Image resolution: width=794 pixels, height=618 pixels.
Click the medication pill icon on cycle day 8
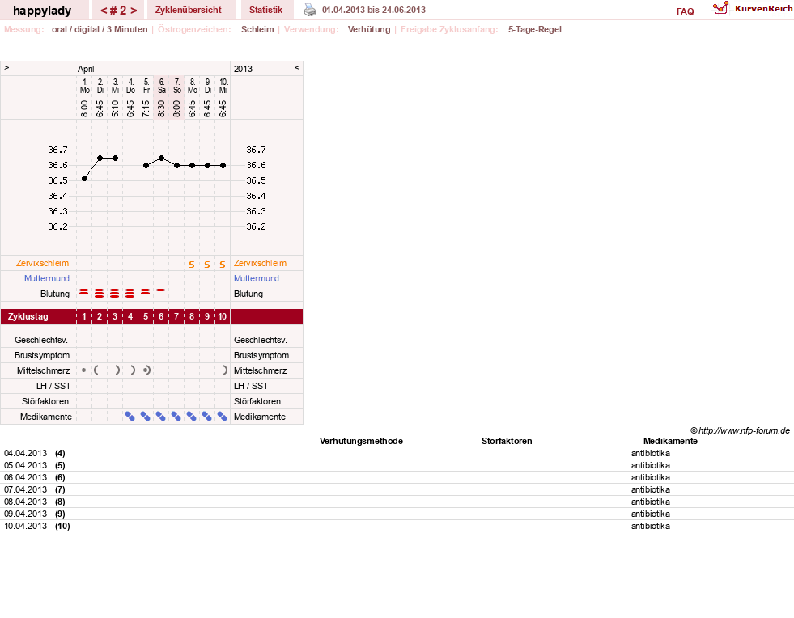tap(191, 417)
